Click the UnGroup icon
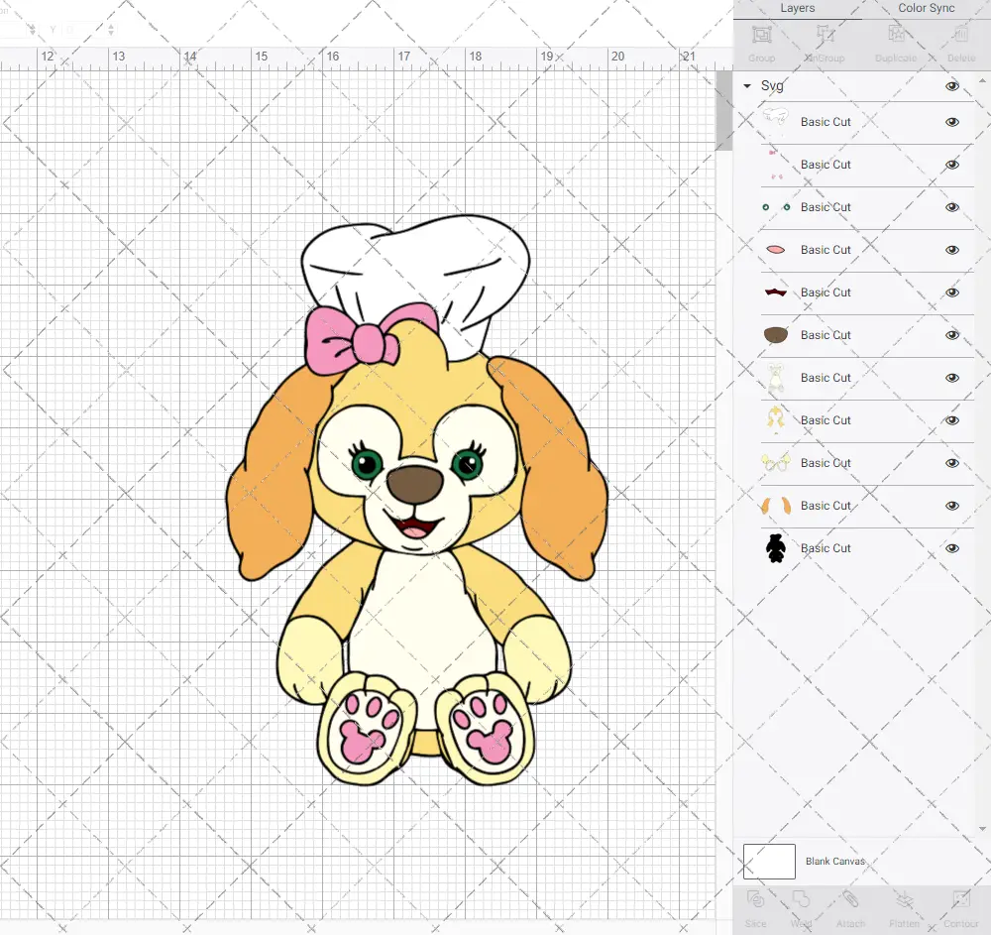This screenshot has width=991, height=935. click(825, 34)
